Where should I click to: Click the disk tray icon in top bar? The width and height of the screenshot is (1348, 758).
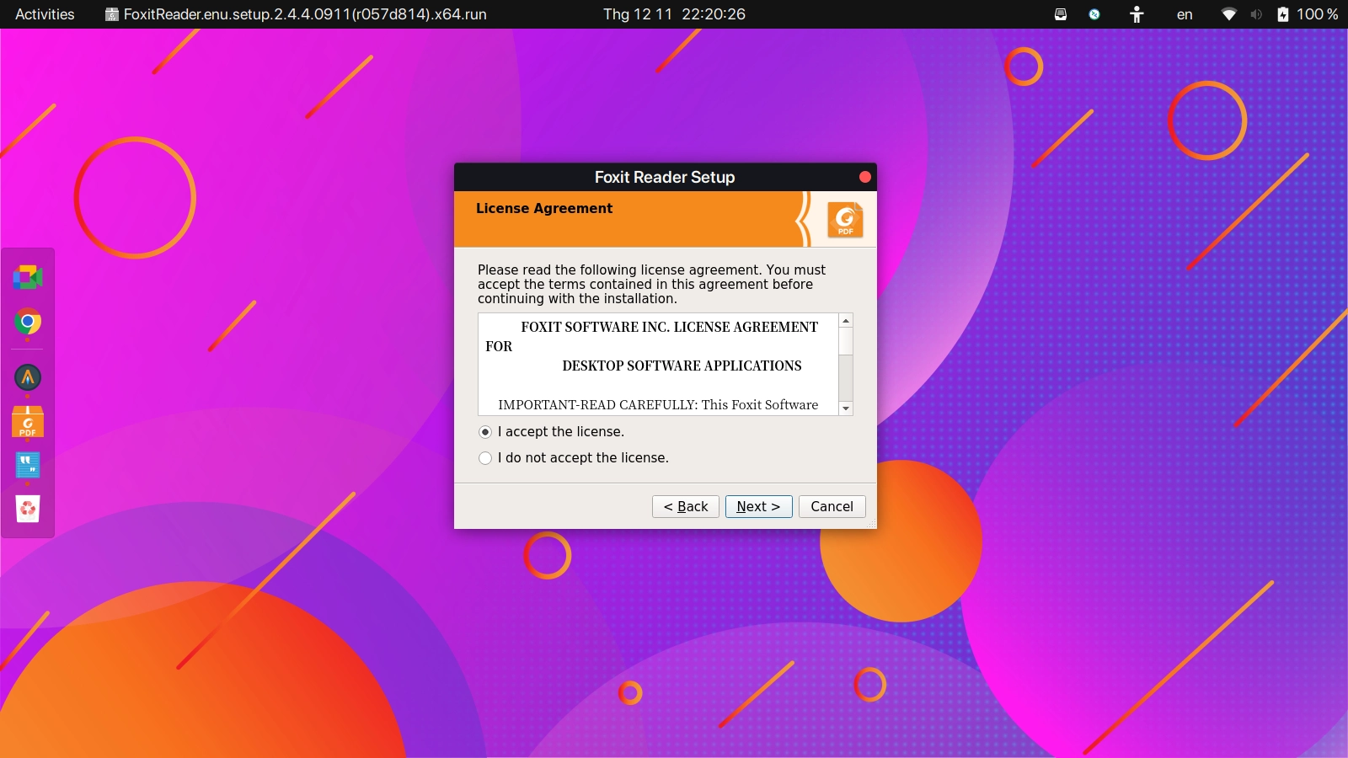point(1061,14)
